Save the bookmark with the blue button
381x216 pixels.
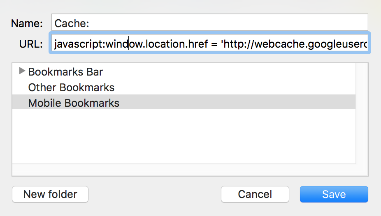point(334,194)
